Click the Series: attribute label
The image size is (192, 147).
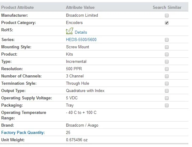tap(8, 39)
